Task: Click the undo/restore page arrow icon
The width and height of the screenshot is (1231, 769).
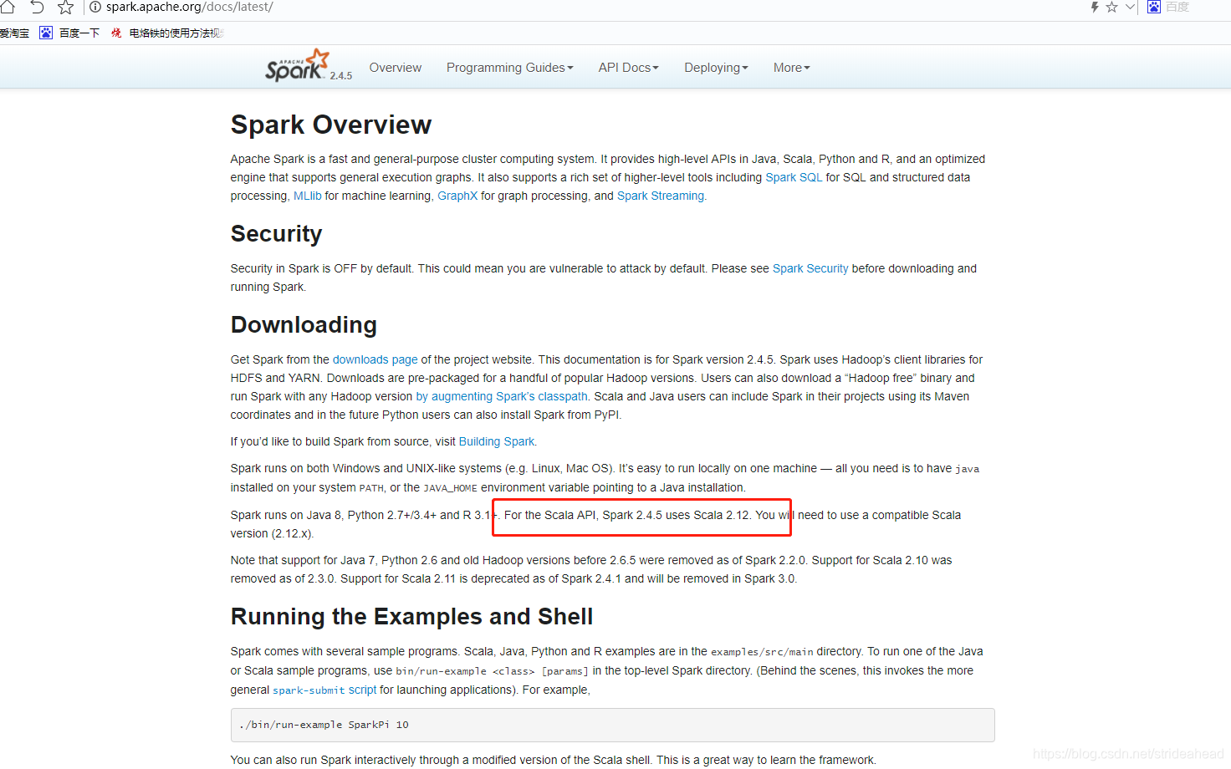Action: (37, 7)
